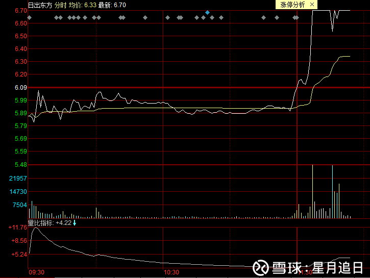Screen dimensions: 370x278
Task: Click the +11.76 volume ratio label
Action: point(18,228)
